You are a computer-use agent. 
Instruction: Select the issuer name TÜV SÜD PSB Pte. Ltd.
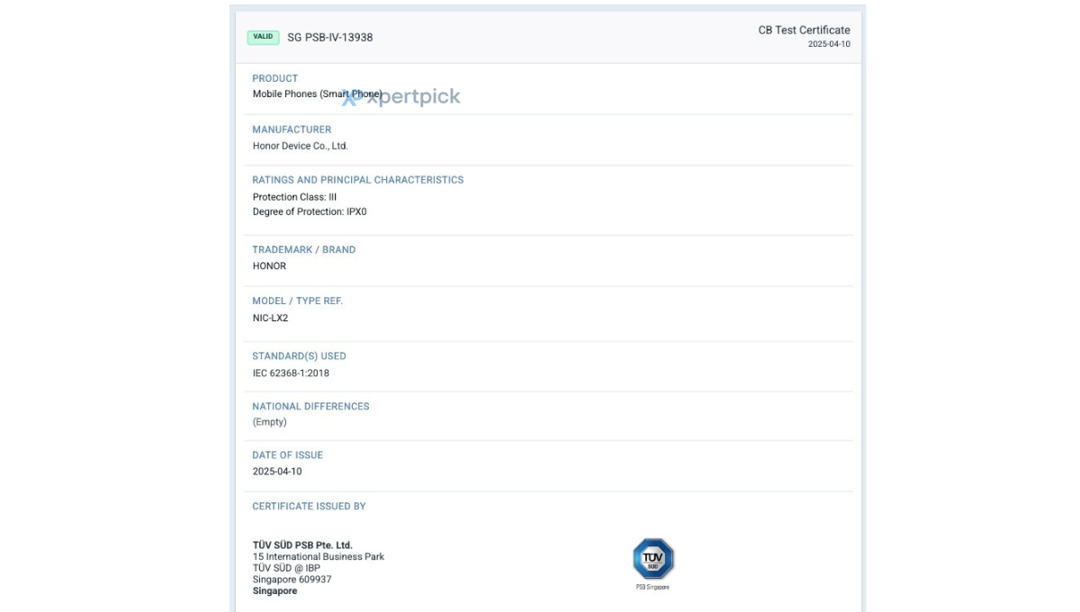tap(302, 545)
